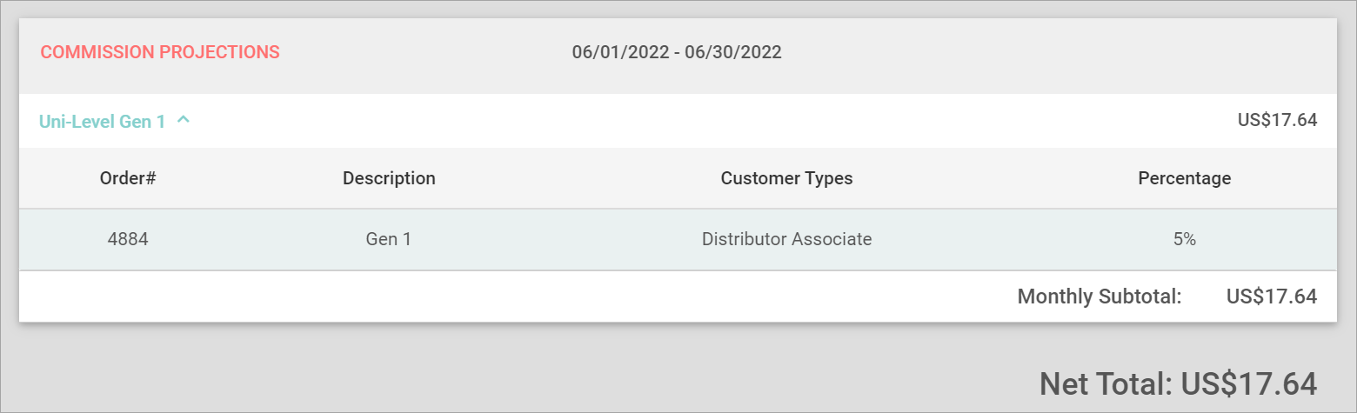Click the 5% percentage value

click(1184, 239)
